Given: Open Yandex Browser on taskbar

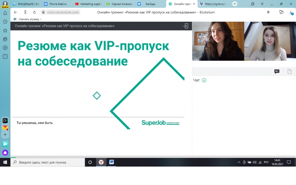Looking at the screenshot, I should click(101, 162).
